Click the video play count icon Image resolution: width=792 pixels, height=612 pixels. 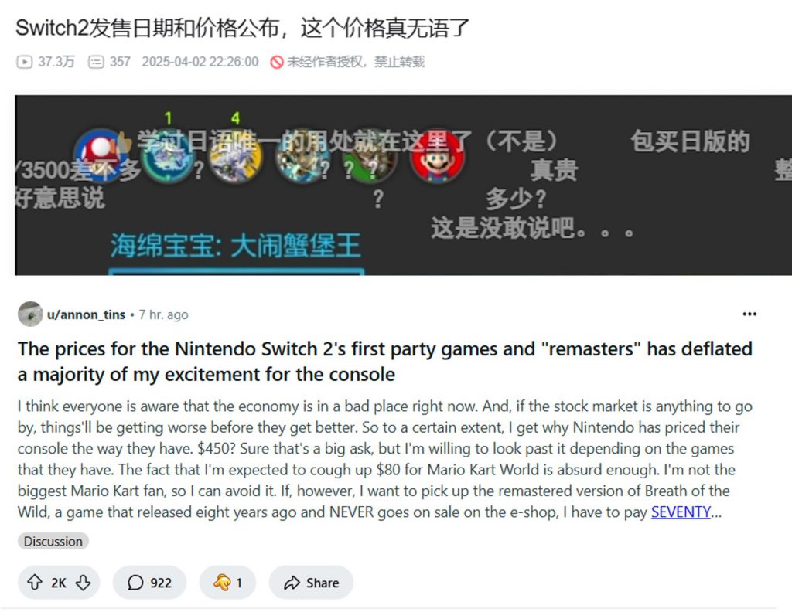click(x=24, y=62)
